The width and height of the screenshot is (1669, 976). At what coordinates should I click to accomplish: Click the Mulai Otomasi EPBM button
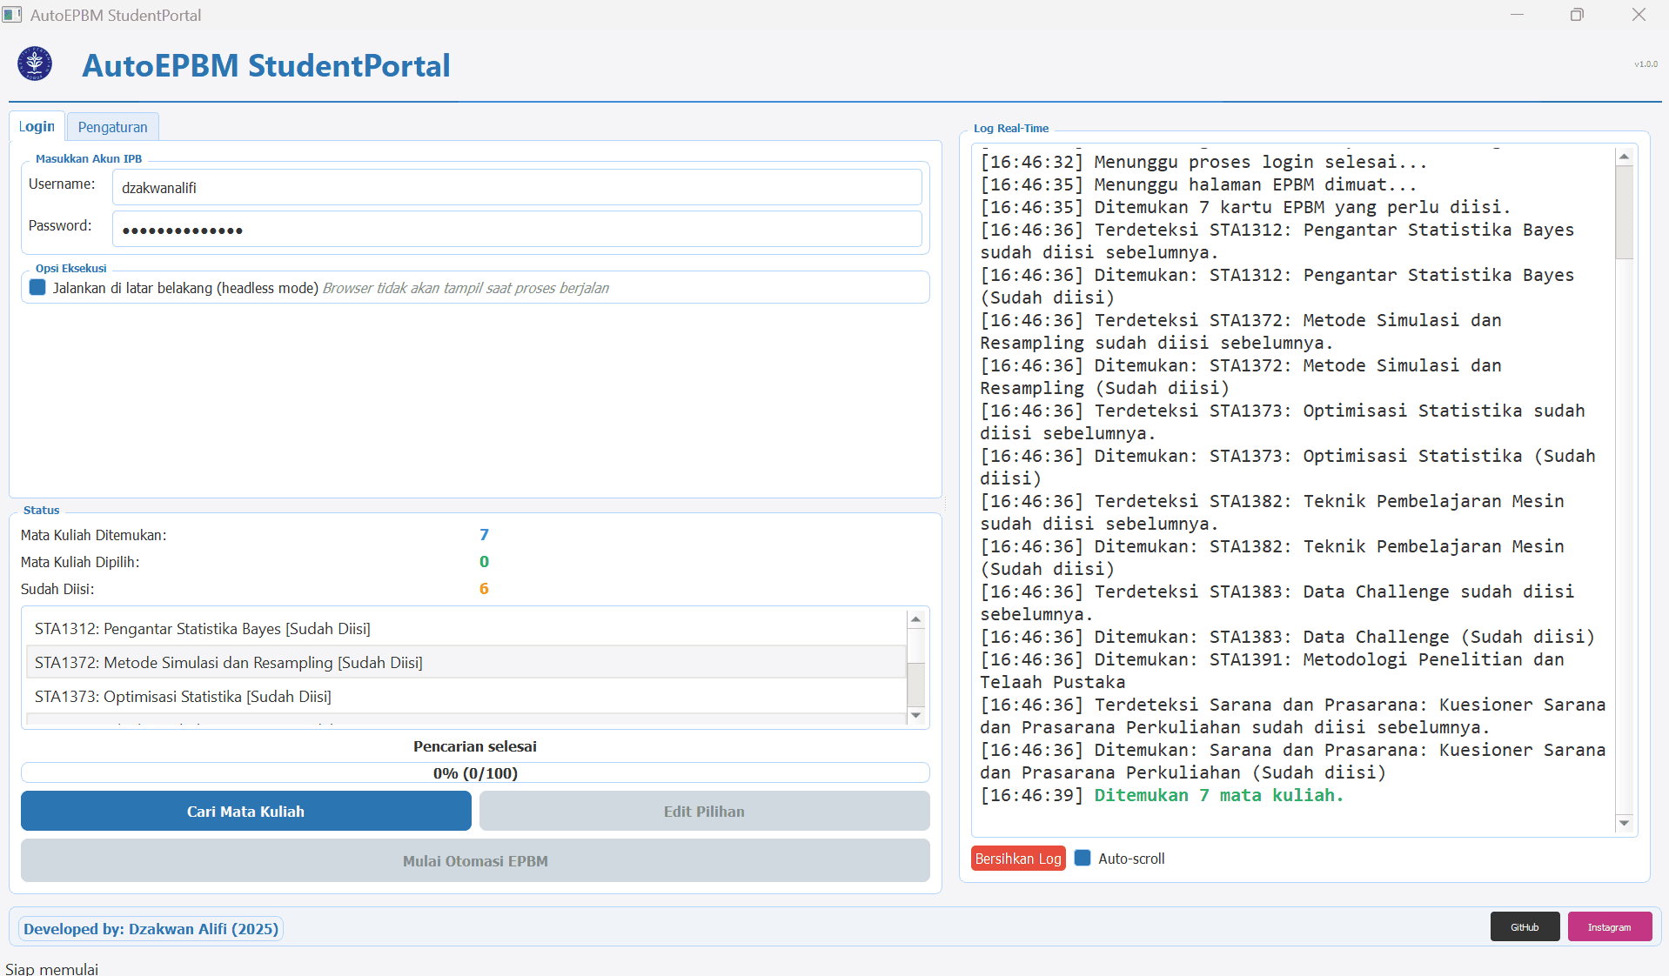point(475,860)
